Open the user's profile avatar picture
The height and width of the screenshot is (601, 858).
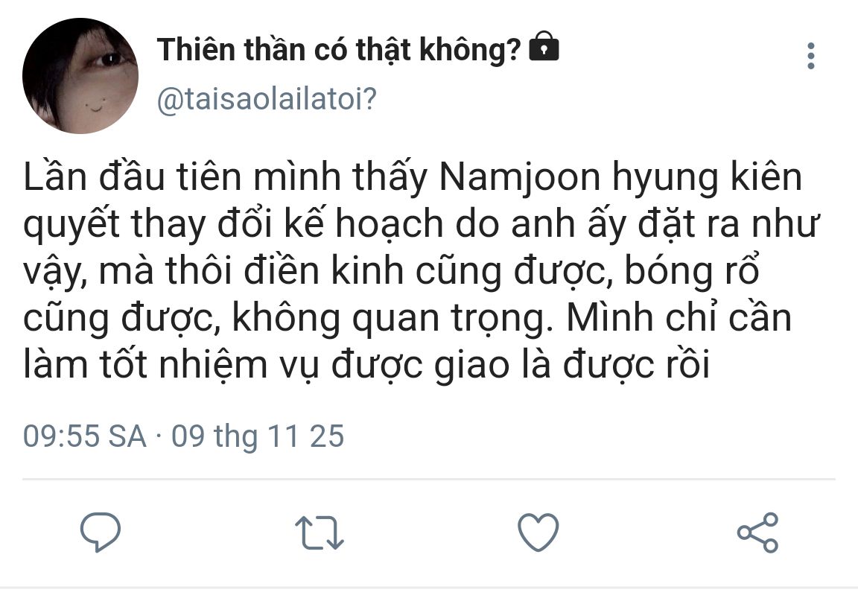(x=80, y=76)
